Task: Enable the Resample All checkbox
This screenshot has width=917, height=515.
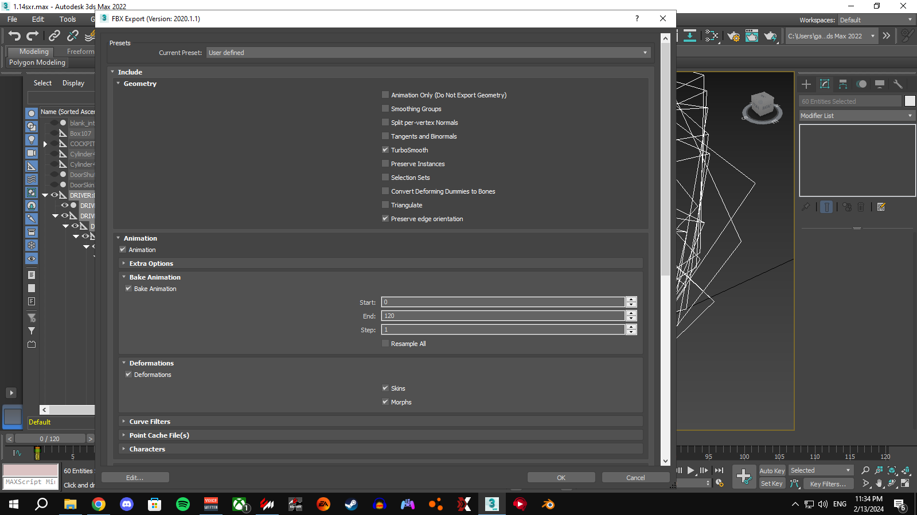Action: point(385,344)
